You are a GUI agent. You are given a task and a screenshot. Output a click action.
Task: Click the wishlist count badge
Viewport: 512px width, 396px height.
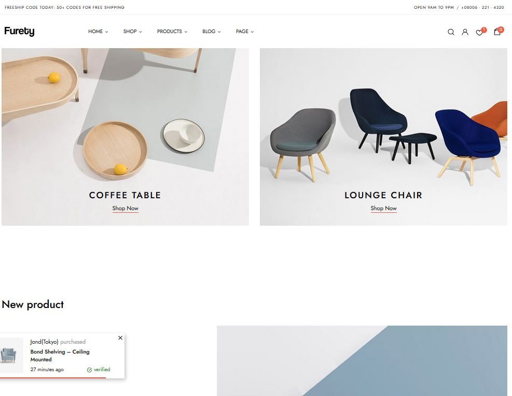(x=484, y=30)
